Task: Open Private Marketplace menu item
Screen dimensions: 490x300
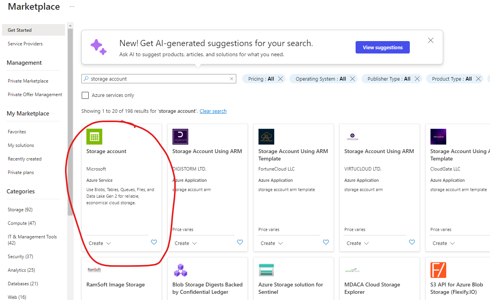Action: click(28, 81)
